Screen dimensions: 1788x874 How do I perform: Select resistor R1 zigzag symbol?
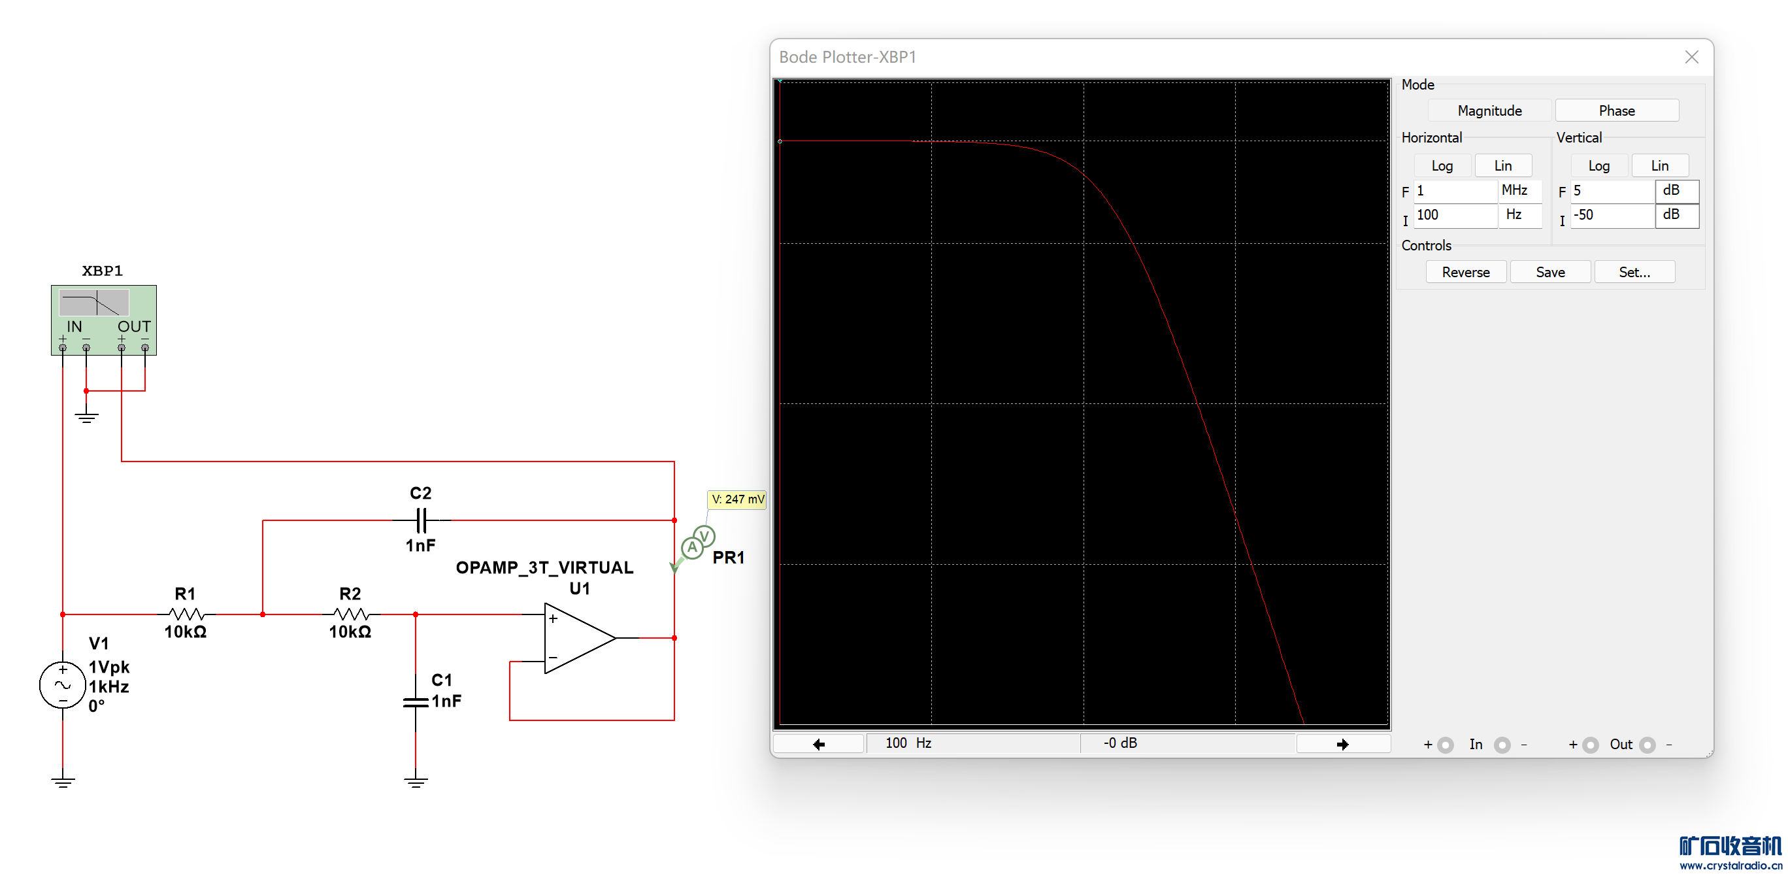click(x=186, y=614)
